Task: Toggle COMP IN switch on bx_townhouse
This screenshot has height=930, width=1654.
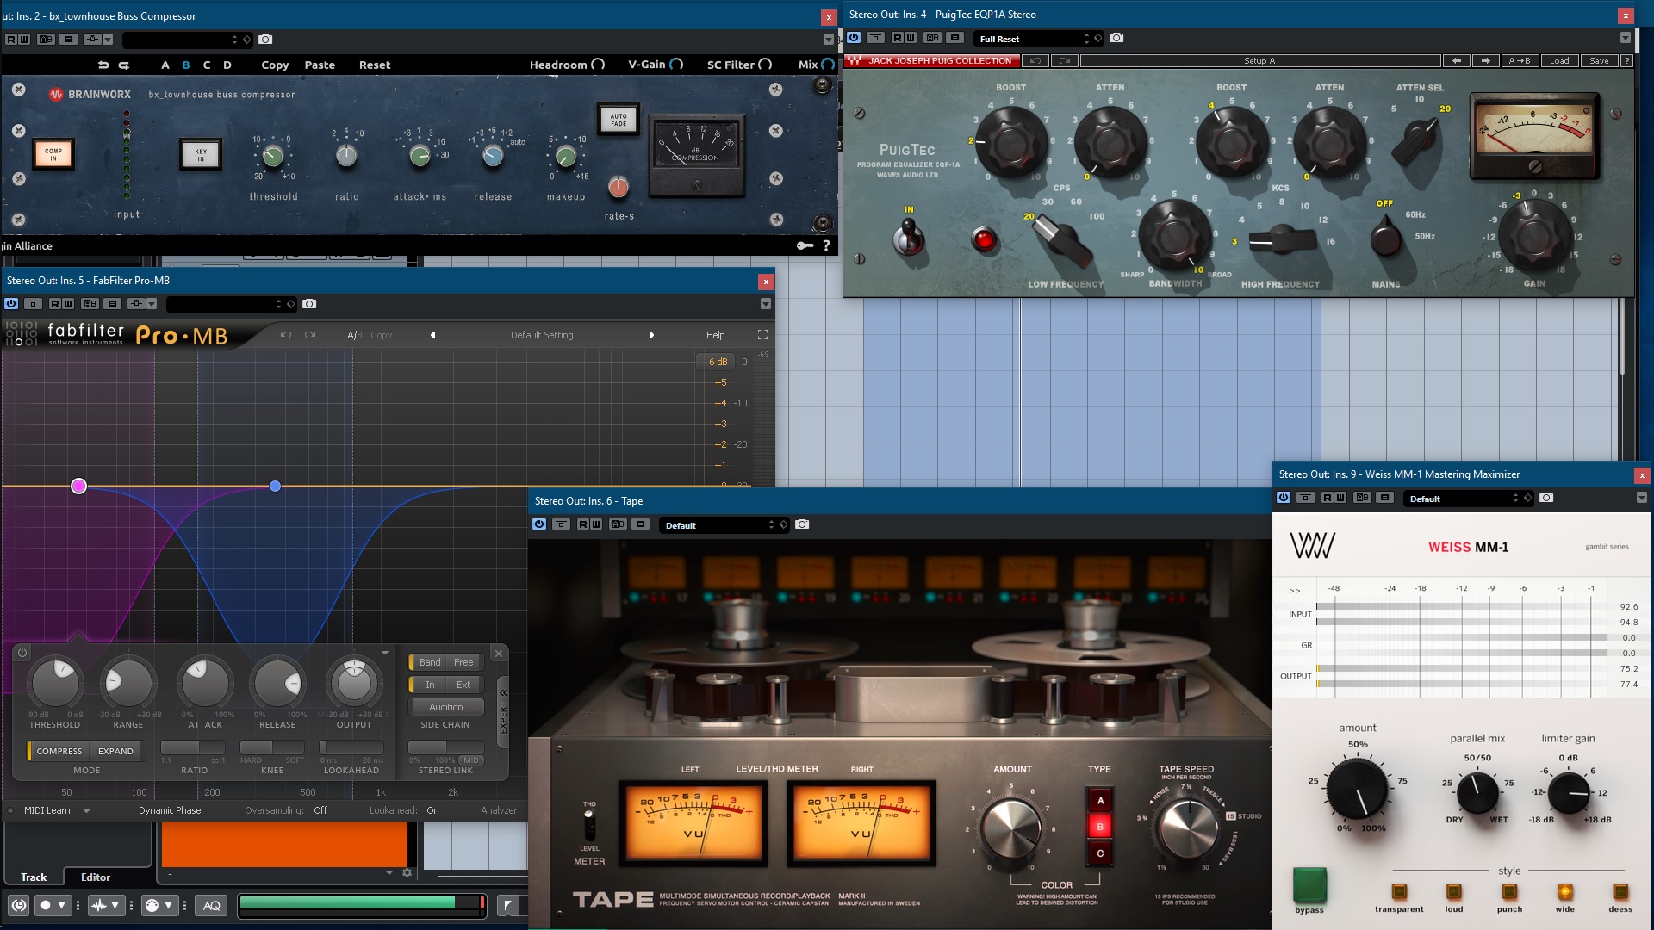Action: tap(53, 154)
